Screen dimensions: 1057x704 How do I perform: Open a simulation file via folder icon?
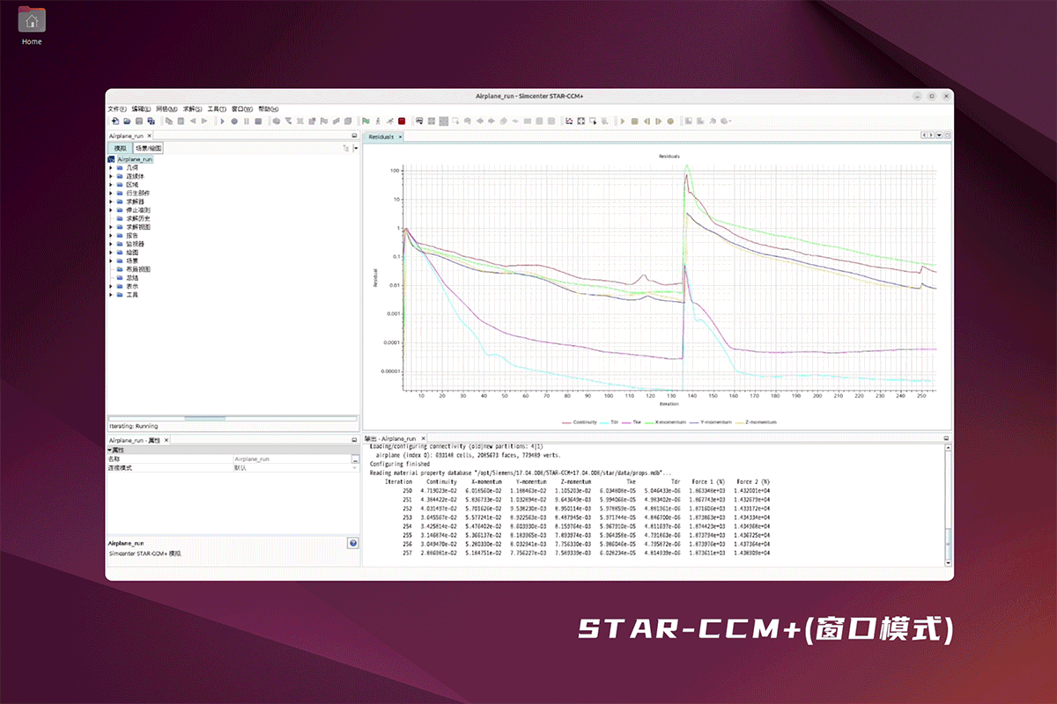(x=127, y=121)
